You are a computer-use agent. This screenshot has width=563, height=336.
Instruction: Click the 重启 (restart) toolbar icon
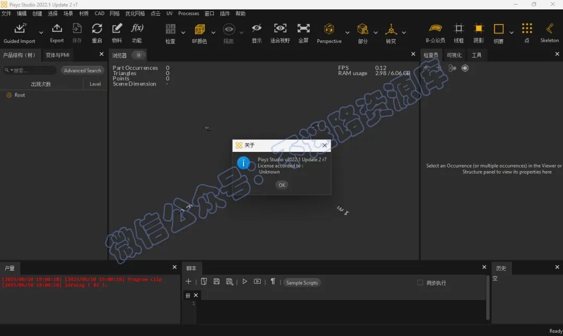pyautogui.click(x=97, y=28)
